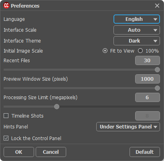This screenshot has width=164, height=161.
Task: Open the Interface Theme dropdown
Action: click(137, 41)
